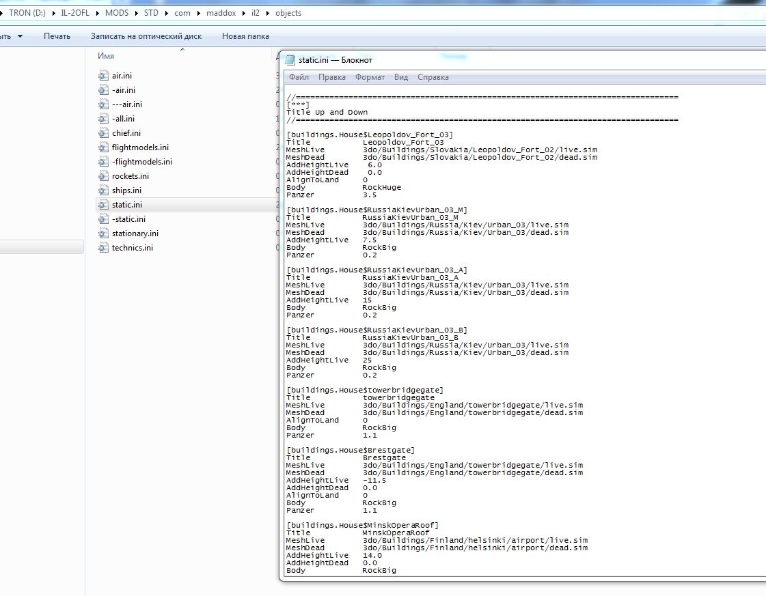Screen dimensions: 766x596
Task: Click [buildings.House$MinskOperaRoof] line in Notepad
Action: click(362, 525)
